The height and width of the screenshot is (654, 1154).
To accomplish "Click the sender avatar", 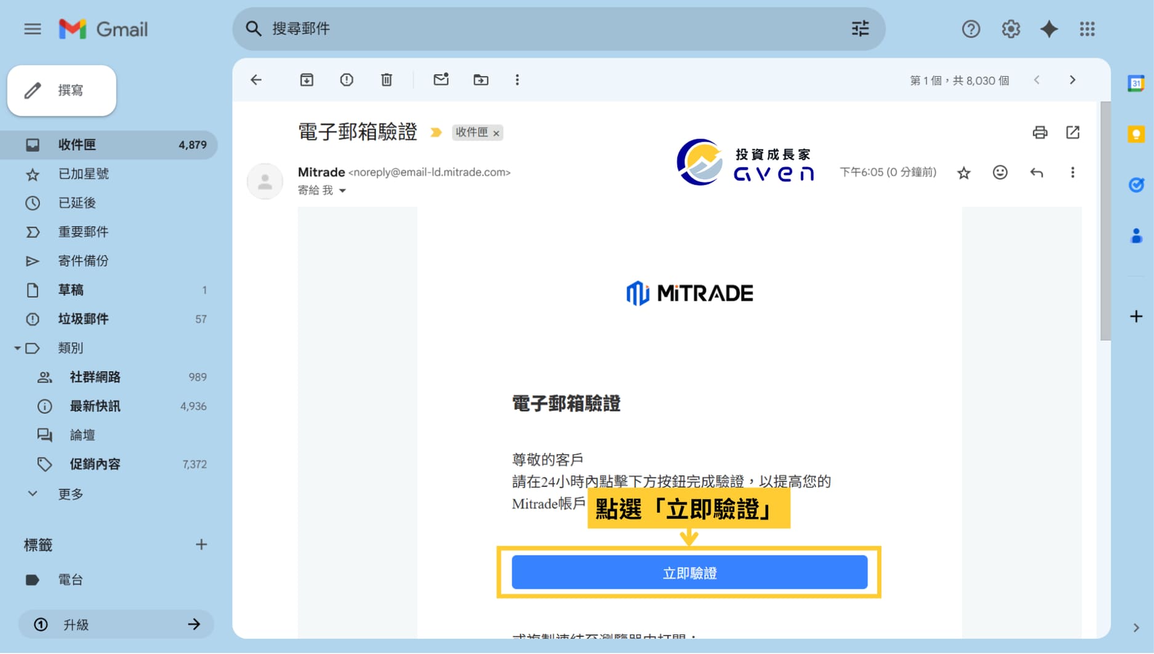I will coord(265,181).
